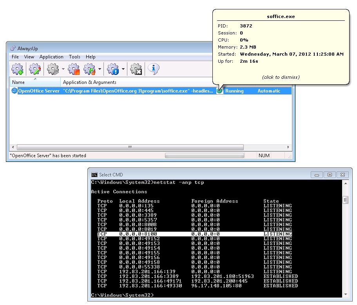Dismiss the soffice.exe tooltip via 'click to dismiss'
This screenshot has height=305, width=357.
tap(281, 77)
